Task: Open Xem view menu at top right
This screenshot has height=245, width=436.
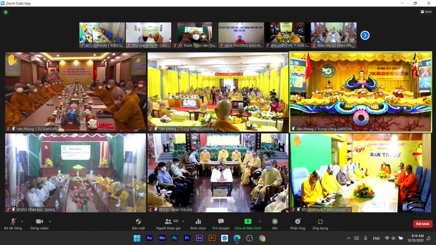Action: point(426,12)
